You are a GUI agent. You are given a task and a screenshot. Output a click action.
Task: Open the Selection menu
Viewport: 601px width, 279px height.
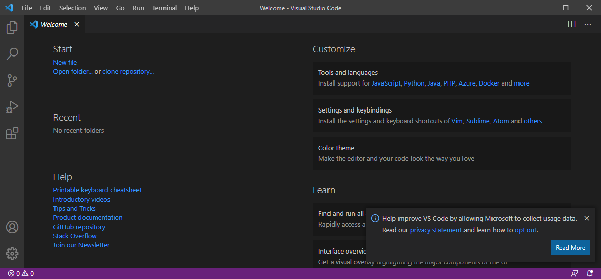click(72, 8)
